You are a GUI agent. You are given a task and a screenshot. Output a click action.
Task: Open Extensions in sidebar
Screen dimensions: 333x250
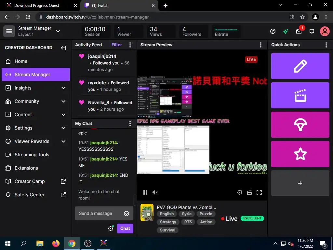point(36,168)
